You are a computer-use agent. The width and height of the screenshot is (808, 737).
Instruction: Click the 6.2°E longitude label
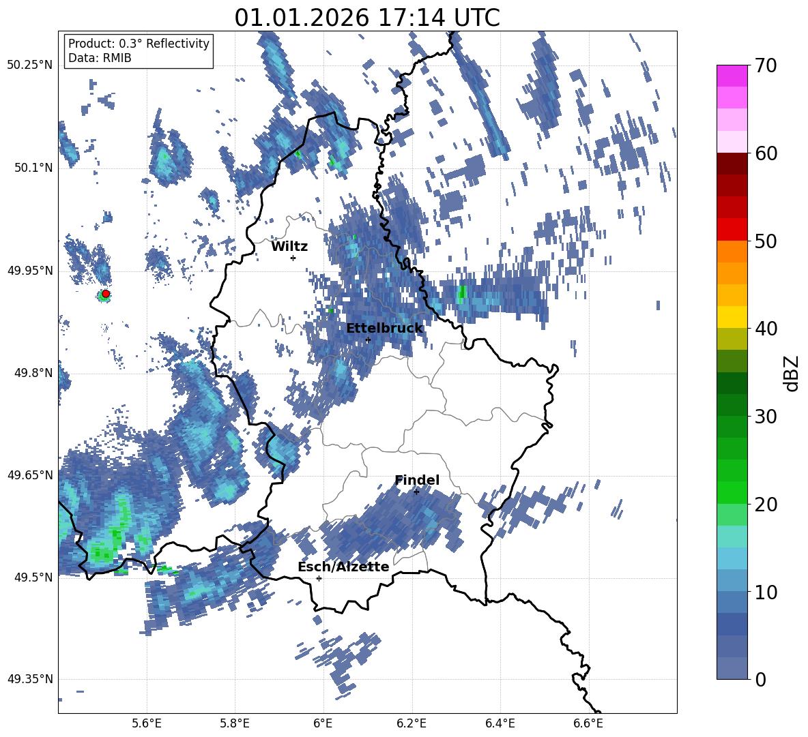[x=412, y=723]
